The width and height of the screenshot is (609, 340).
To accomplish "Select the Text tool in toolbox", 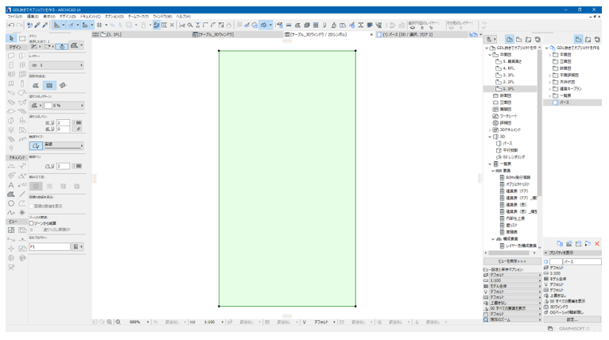I will [11, 185].
